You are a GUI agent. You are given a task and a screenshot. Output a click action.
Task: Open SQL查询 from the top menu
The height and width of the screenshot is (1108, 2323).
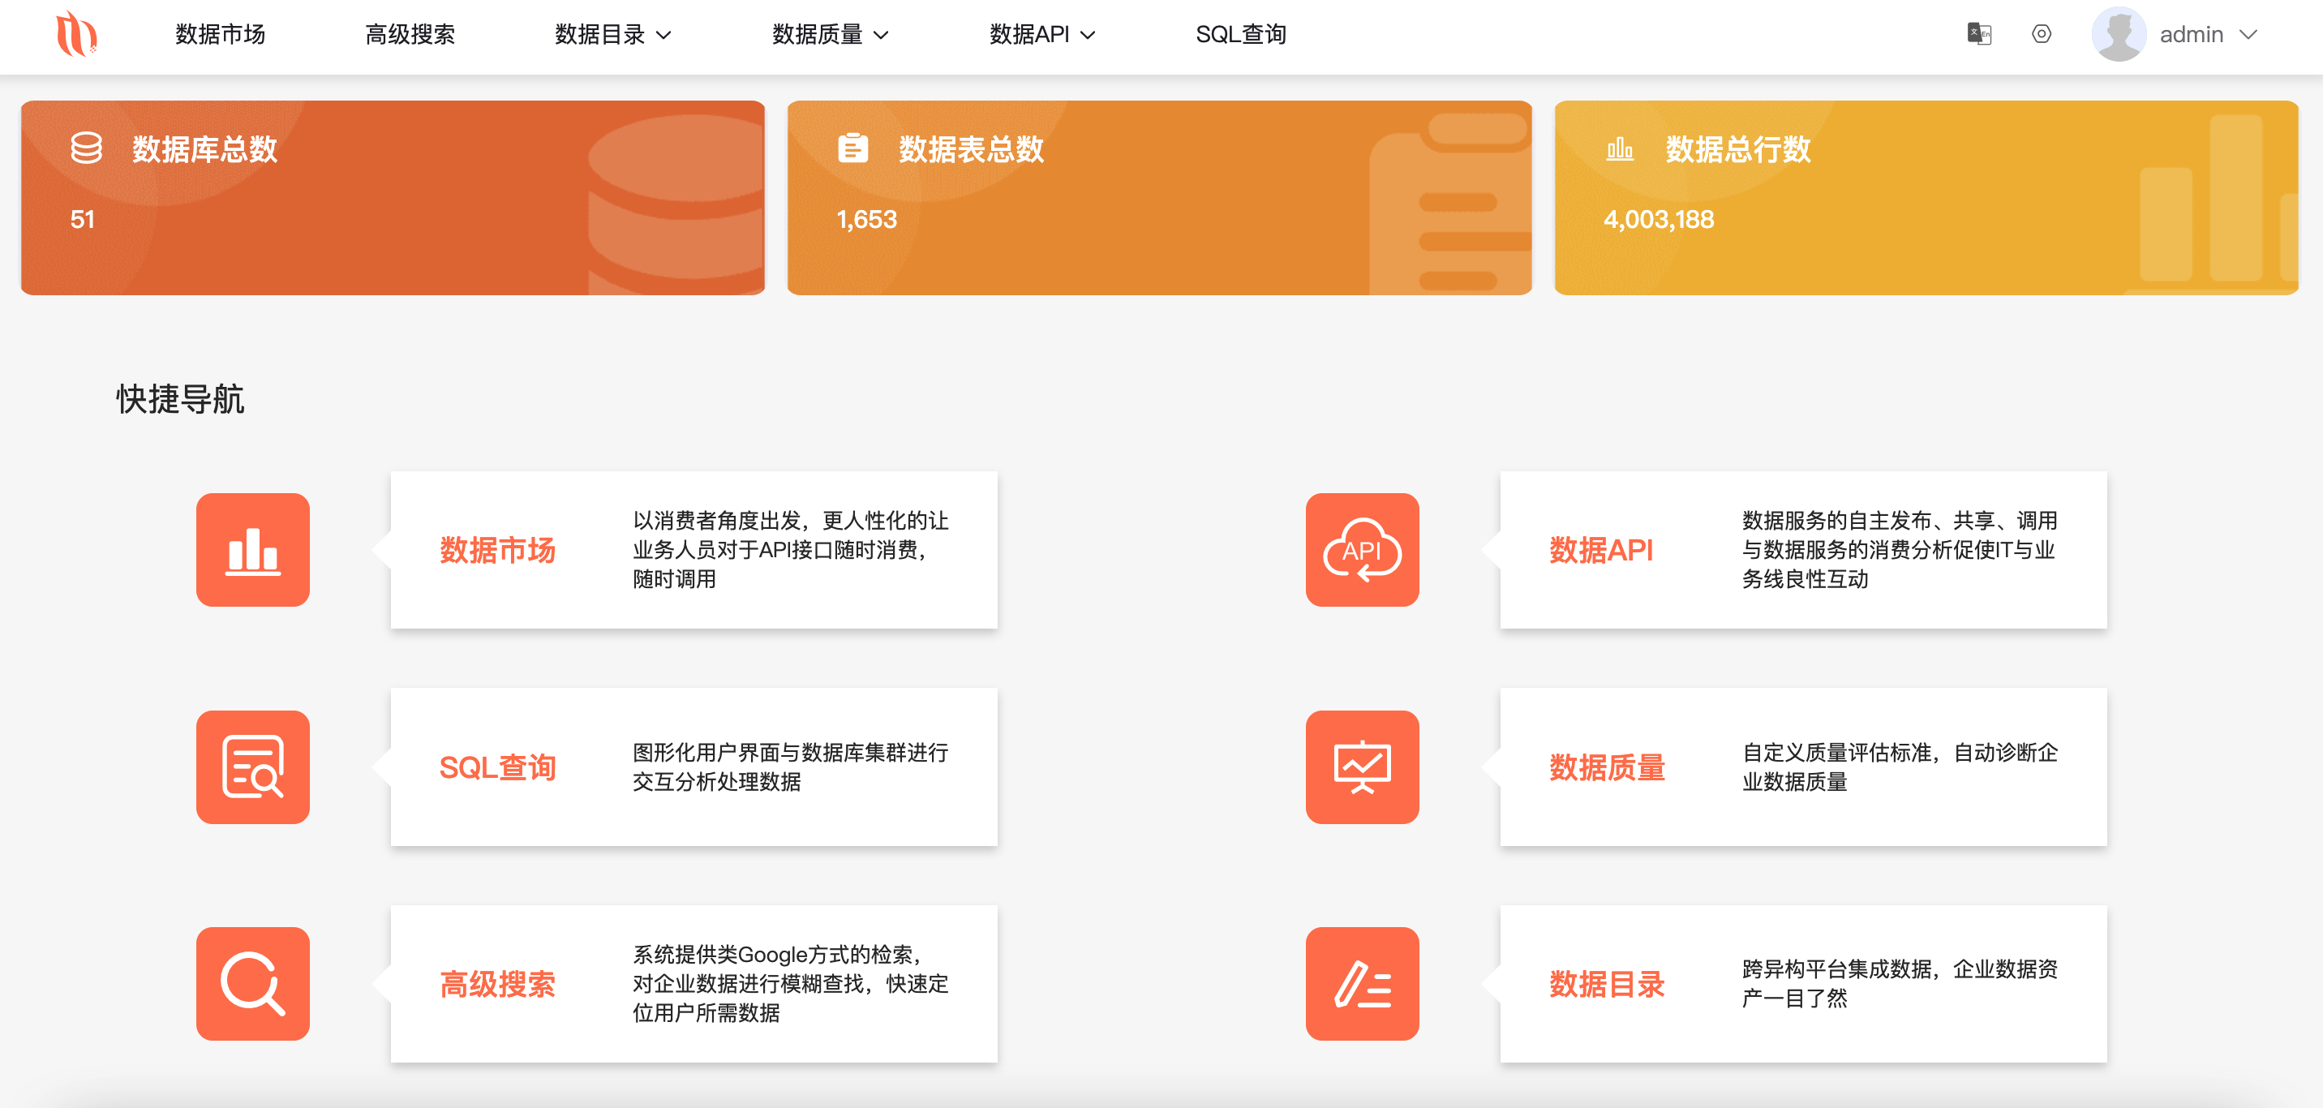[x=1242, y=35]
